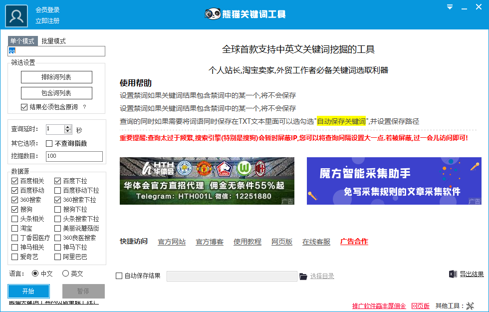The height and width of the screenshot is (312, 489).
Task: Open the 在线客服 link
Action: tap(316, 242)
